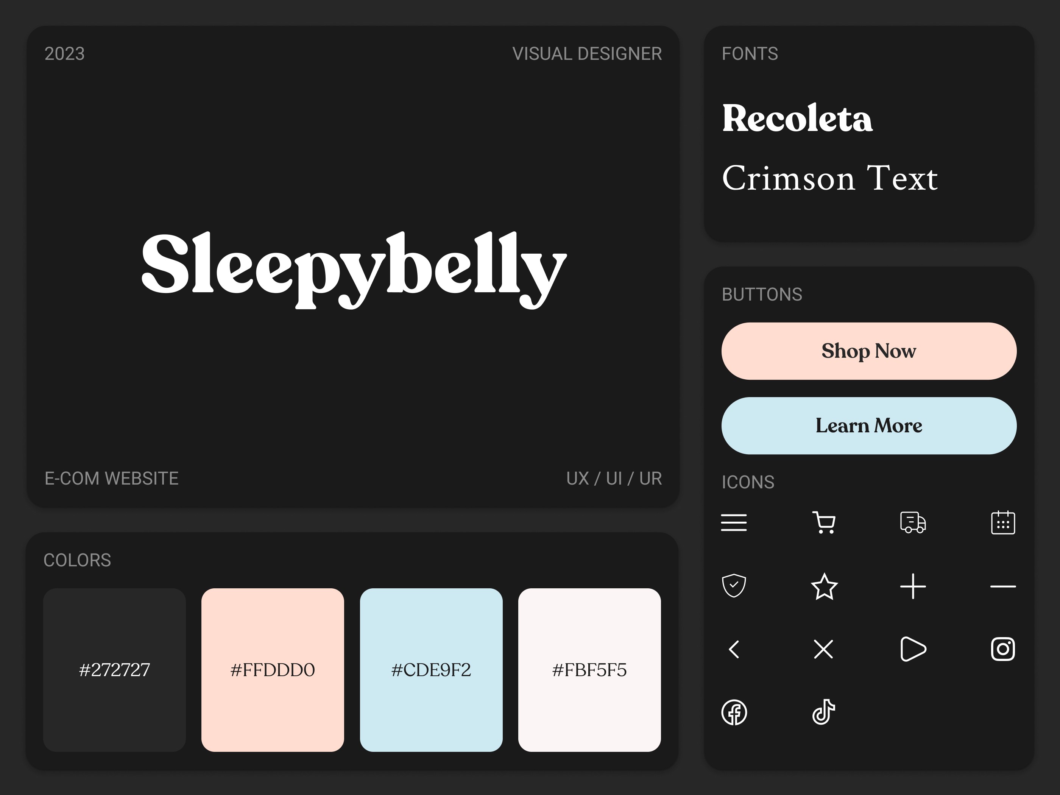This screenshot has height=795, width=1060.
Task: Click the delivery truck icon
Action: (913, 522)
